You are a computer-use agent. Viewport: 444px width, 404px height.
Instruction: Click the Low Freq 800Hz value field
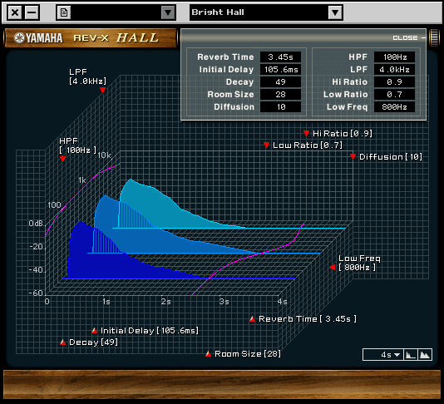tap(394, 106)
